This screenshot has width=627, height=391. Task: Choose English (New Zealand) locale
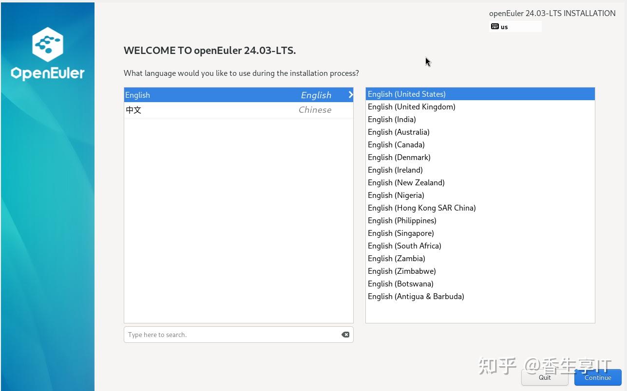coord(406,182)
